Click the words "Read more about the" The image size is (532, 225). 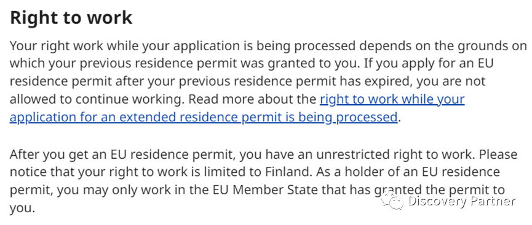click(x=252, y=99)
